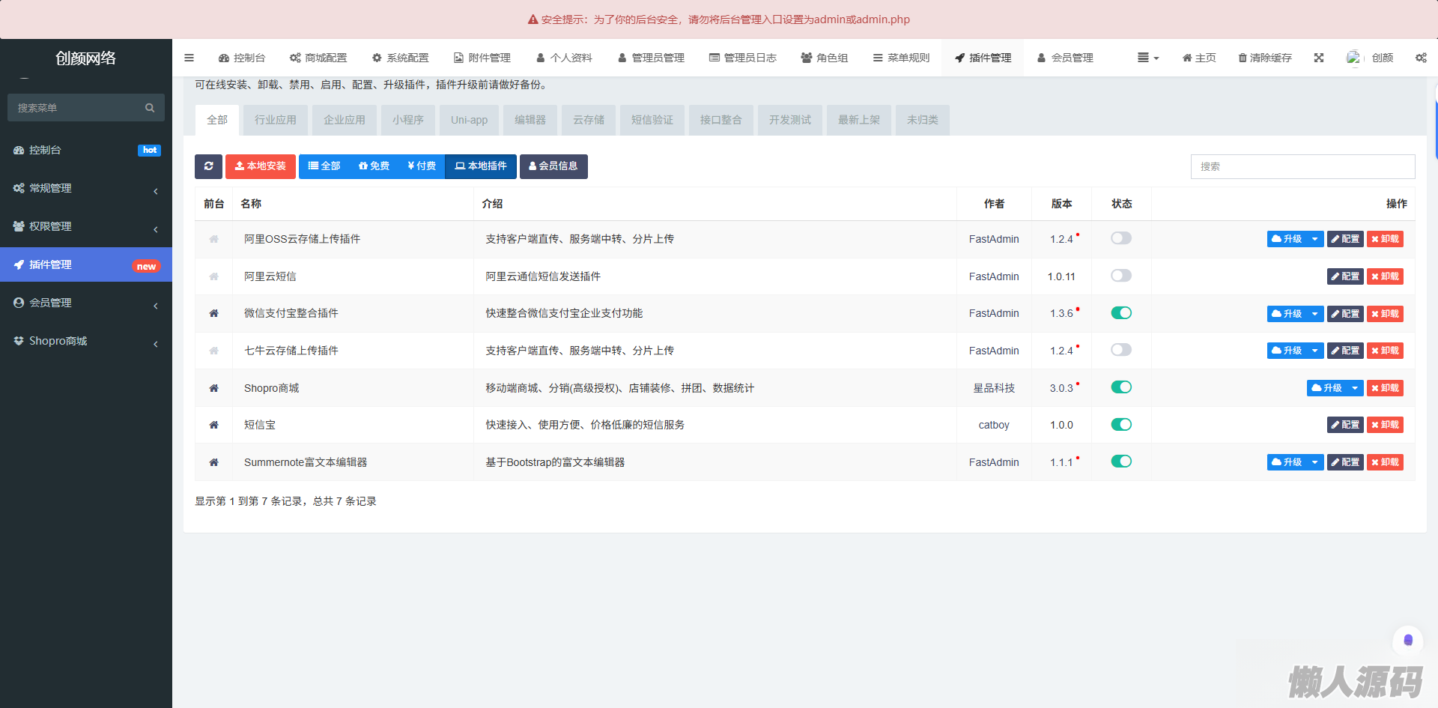
Task: Expand the 常规管理 sidebar menu
Action: (85, 188)
